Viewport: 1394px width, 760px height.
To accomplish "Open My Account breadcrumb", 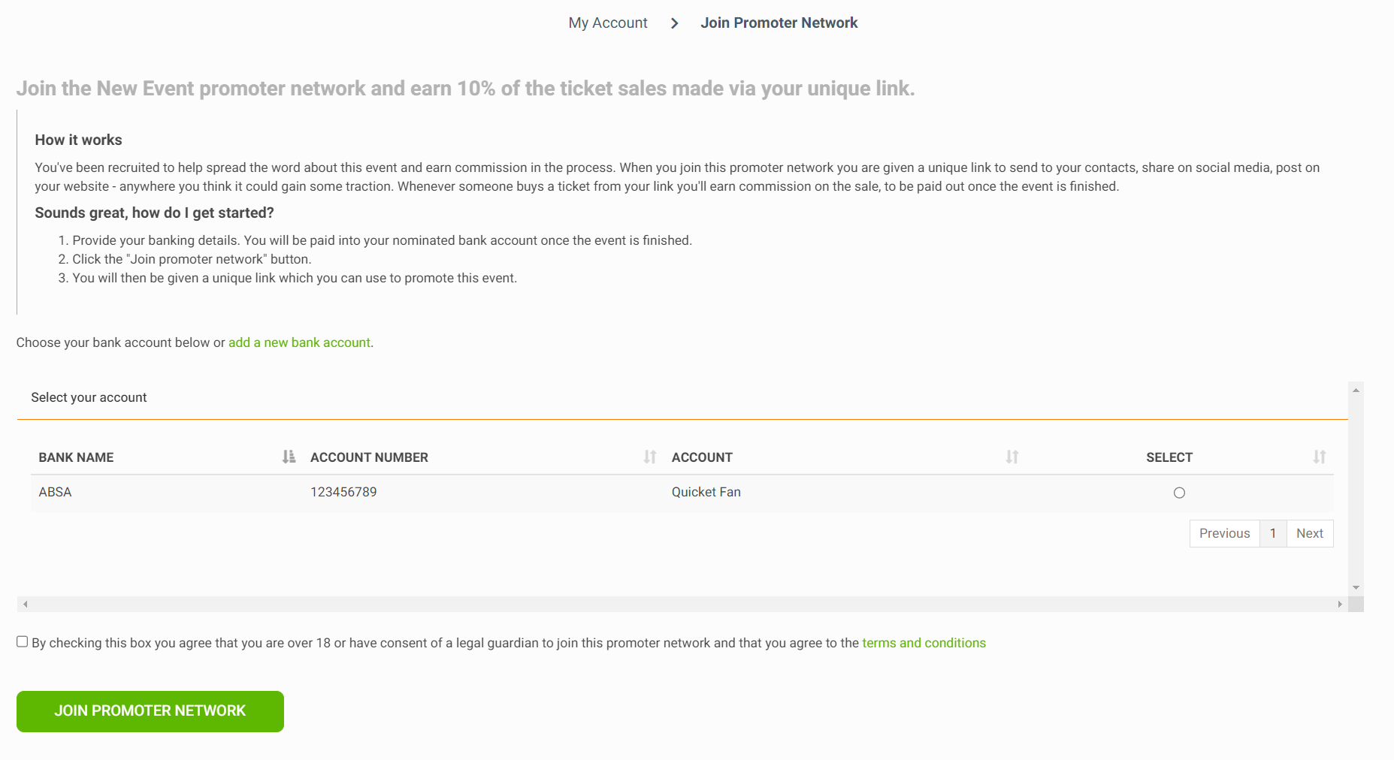I will (x=608, y=23).
